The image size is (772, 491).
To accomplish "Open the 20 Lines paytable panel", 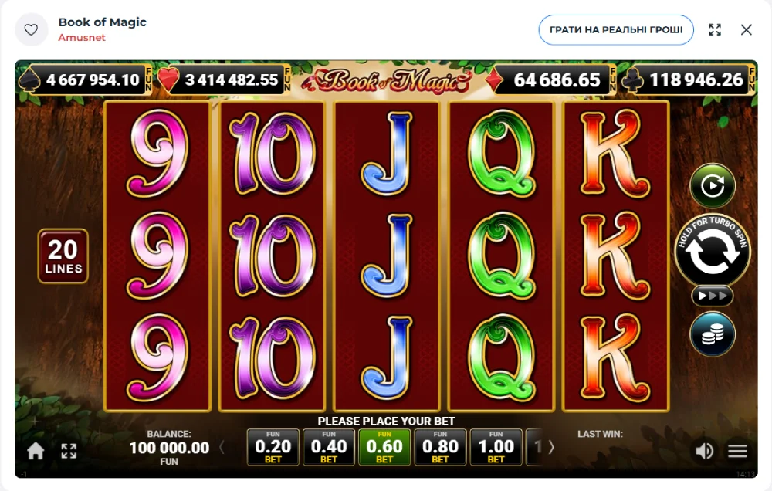I will (x=63, y=256).
